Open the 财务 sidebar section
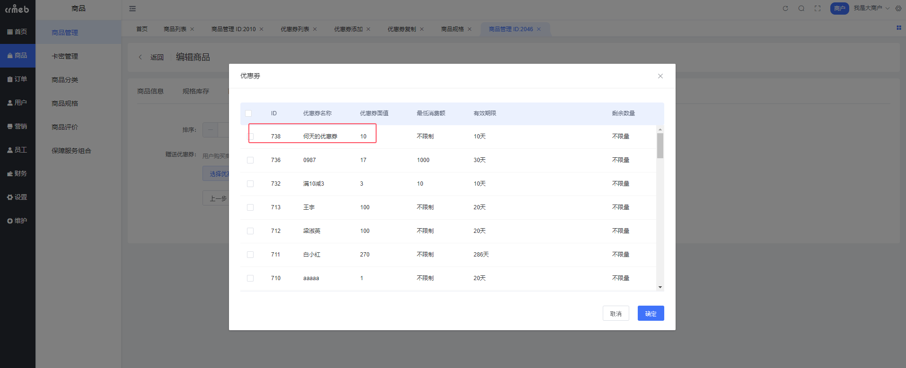 click(x=18, y=173)
